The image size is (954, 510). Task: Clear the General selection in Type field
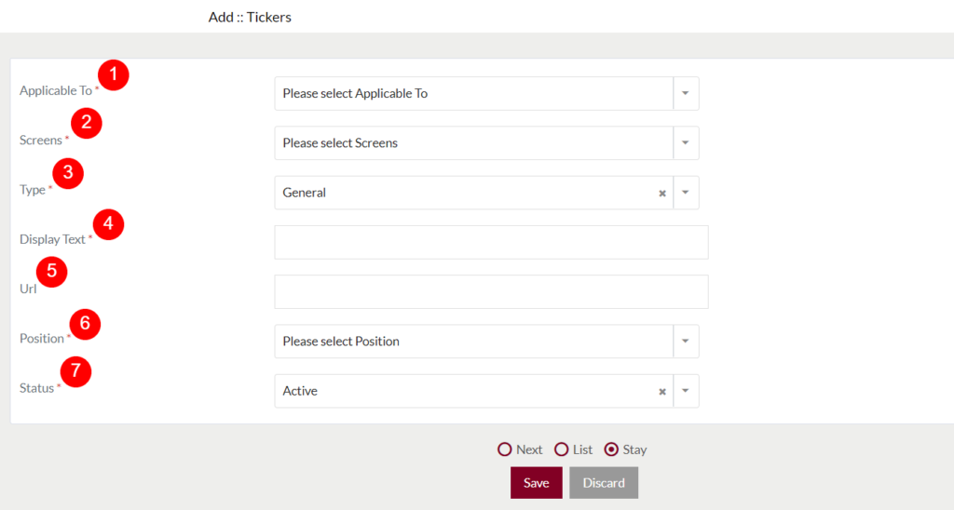coord(662,194)
